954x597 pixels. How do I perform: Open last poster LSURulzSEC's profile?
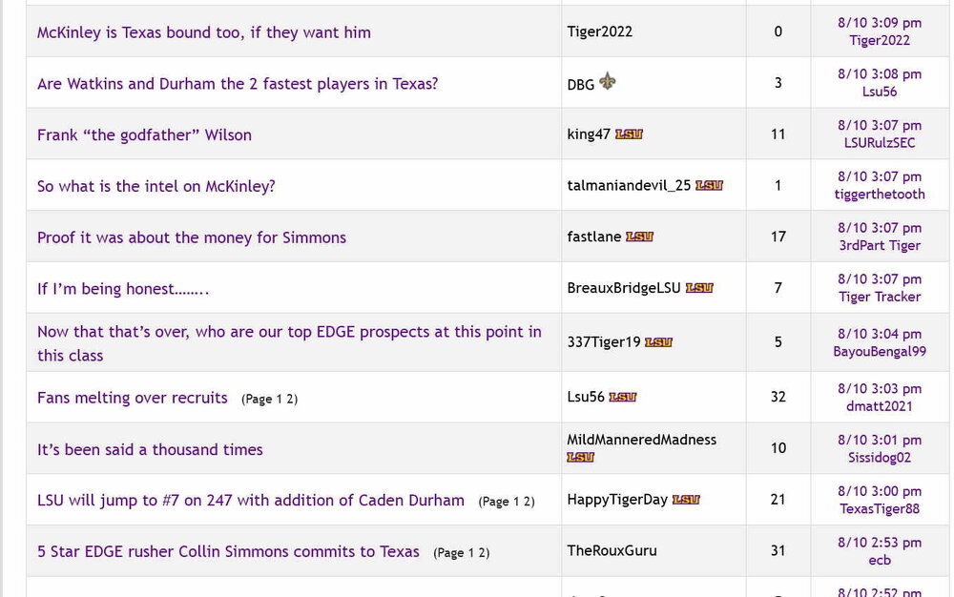pyautogui.click(x=879, y=143)
